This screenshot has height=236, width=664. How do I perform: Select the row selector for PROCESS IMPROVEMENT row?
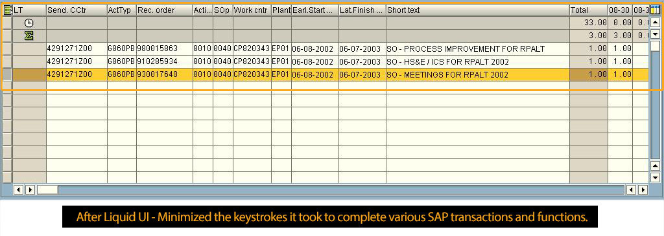click(x=7, y=48)
